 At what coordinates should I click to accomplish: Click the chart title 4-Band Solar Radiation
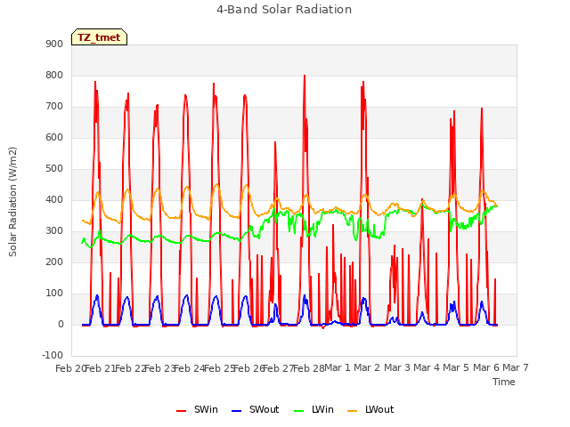(x=284, y=10)
